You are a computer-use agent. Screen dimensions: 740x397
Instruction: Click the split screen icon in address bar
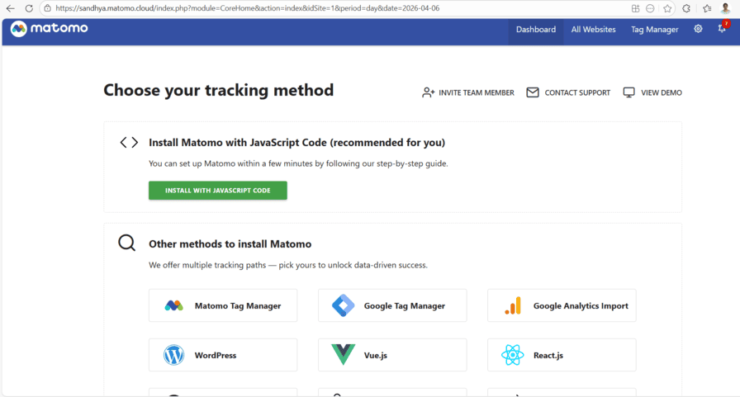pos(635,8)
